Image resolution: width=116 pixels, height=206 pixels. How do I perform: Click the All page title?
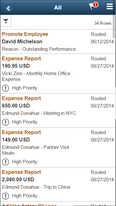coord(58,8)
